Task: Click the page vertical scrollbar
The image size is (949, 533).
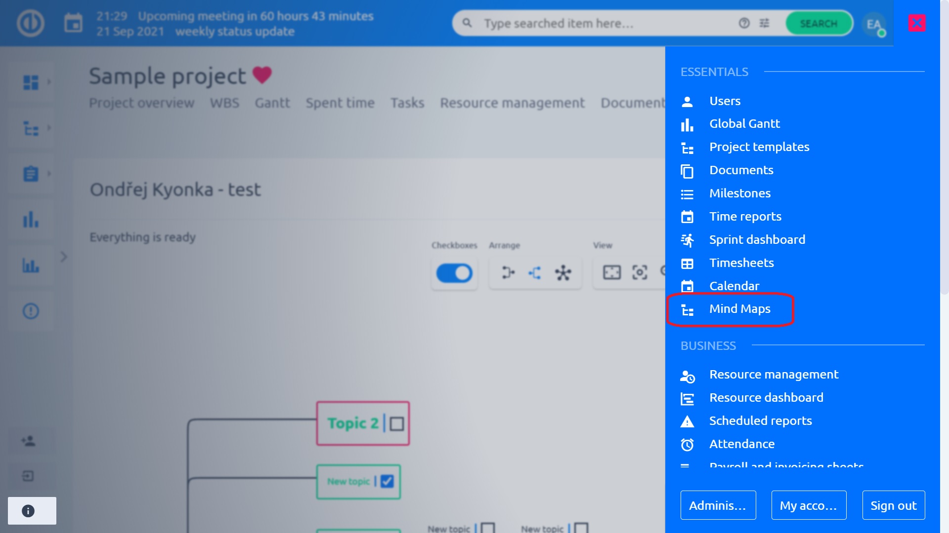Action: pos(945,148)
